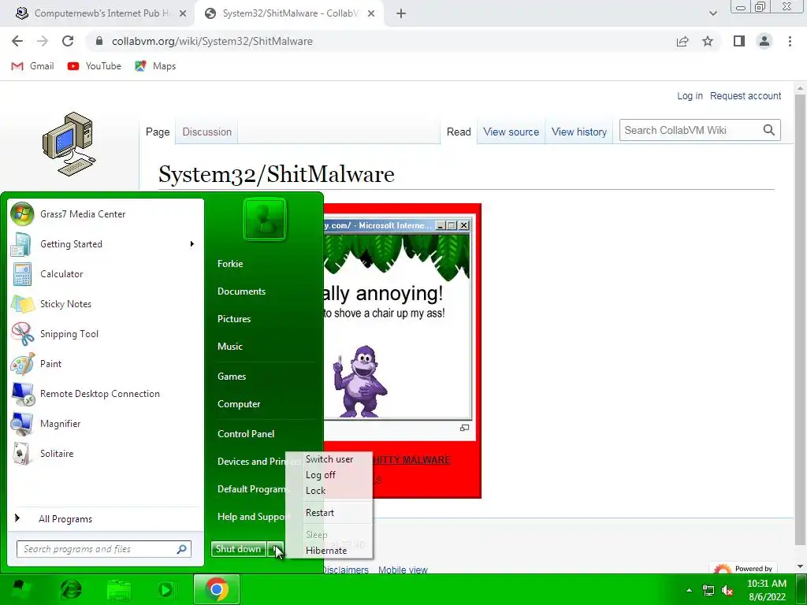807x605 pixels.
Task: Open the View history tab
Action: tap(579, 132)
